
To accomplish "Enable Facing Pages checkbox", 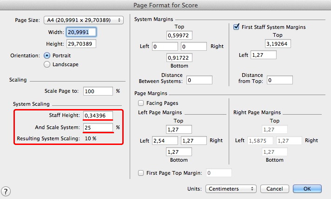I will (x=141, y=103).
